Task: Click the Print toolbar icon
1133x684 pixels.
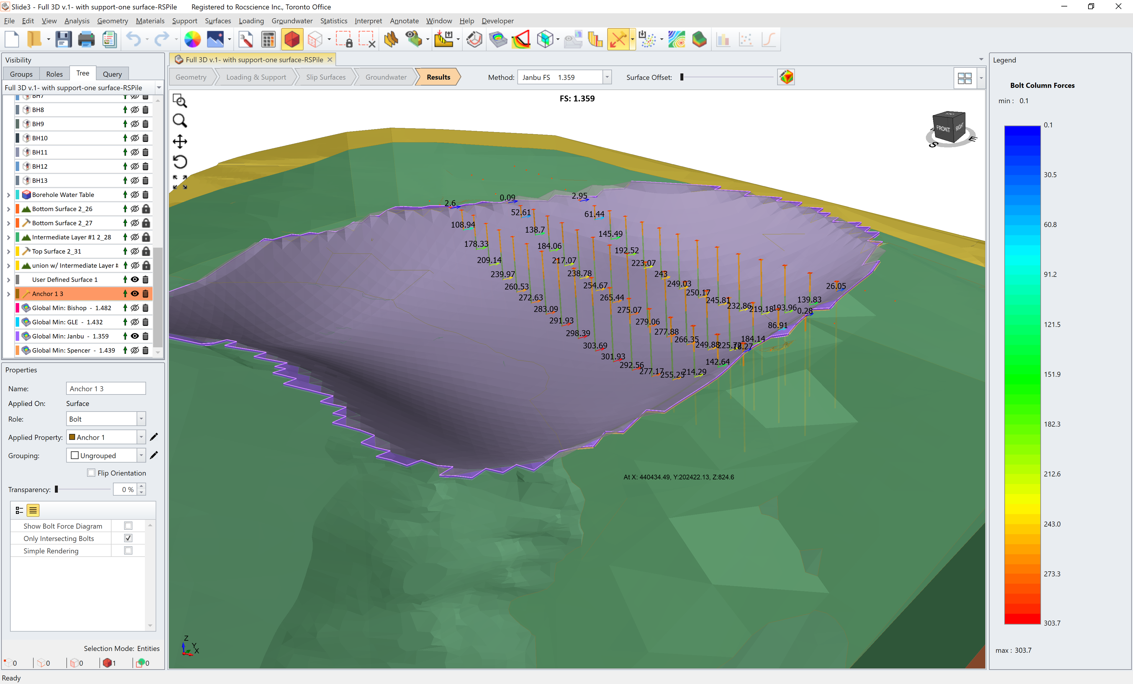Action: coord(86,40)
